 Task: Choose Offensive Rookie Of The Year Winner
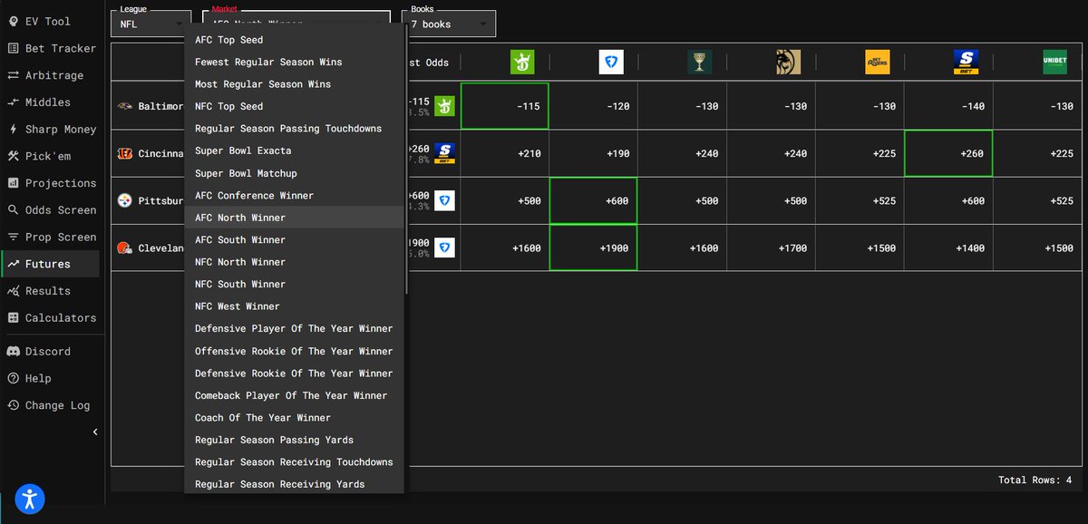point(295,351)
